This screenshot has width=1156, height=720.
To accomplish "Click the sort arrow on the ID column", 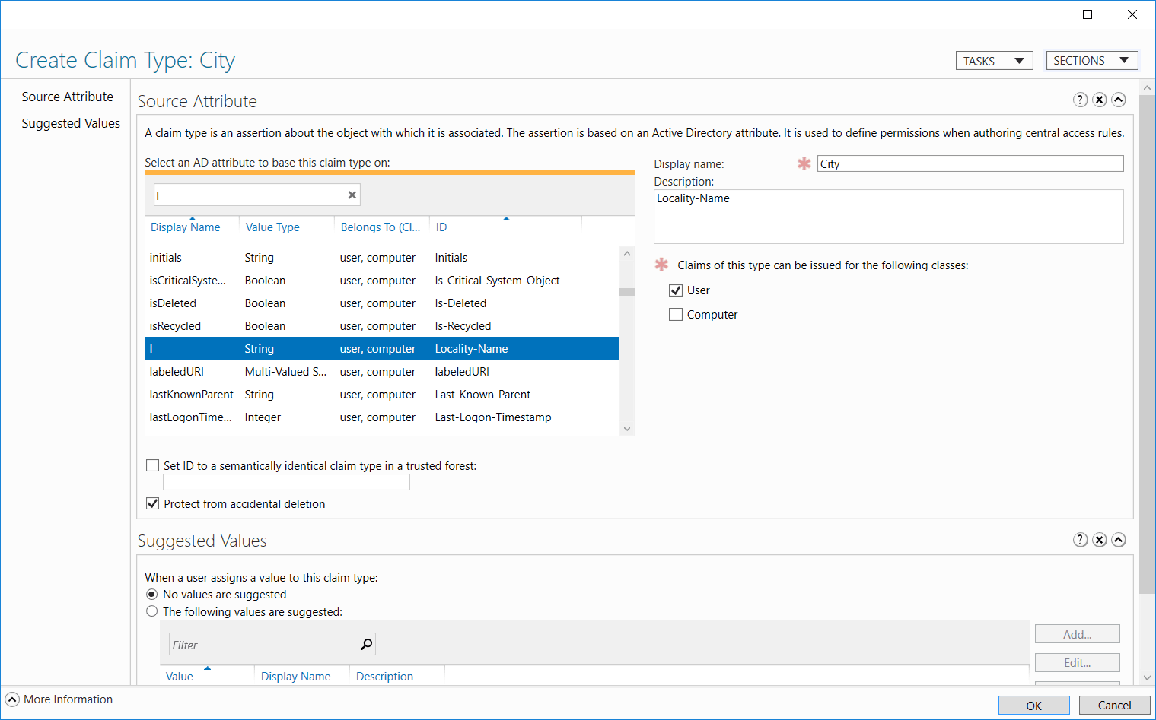I will coord(506,220).
